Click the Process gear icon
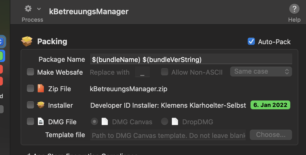 28,9
